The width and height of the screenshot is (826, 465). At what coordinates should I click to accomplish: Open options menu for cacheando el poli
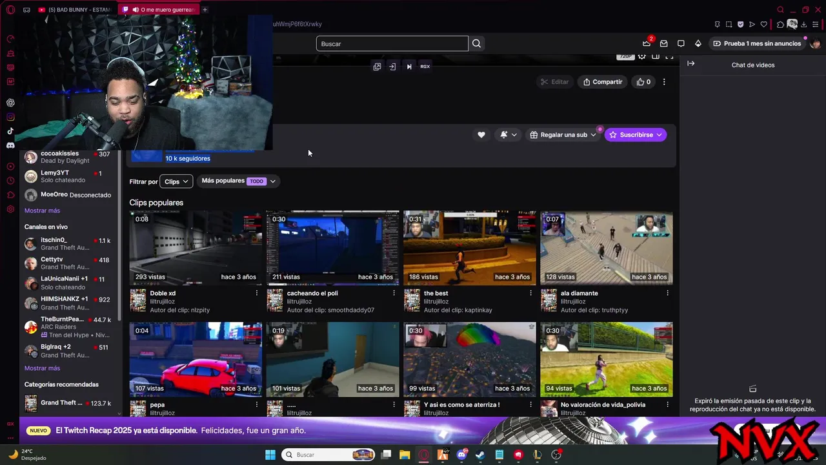[394, 293]
